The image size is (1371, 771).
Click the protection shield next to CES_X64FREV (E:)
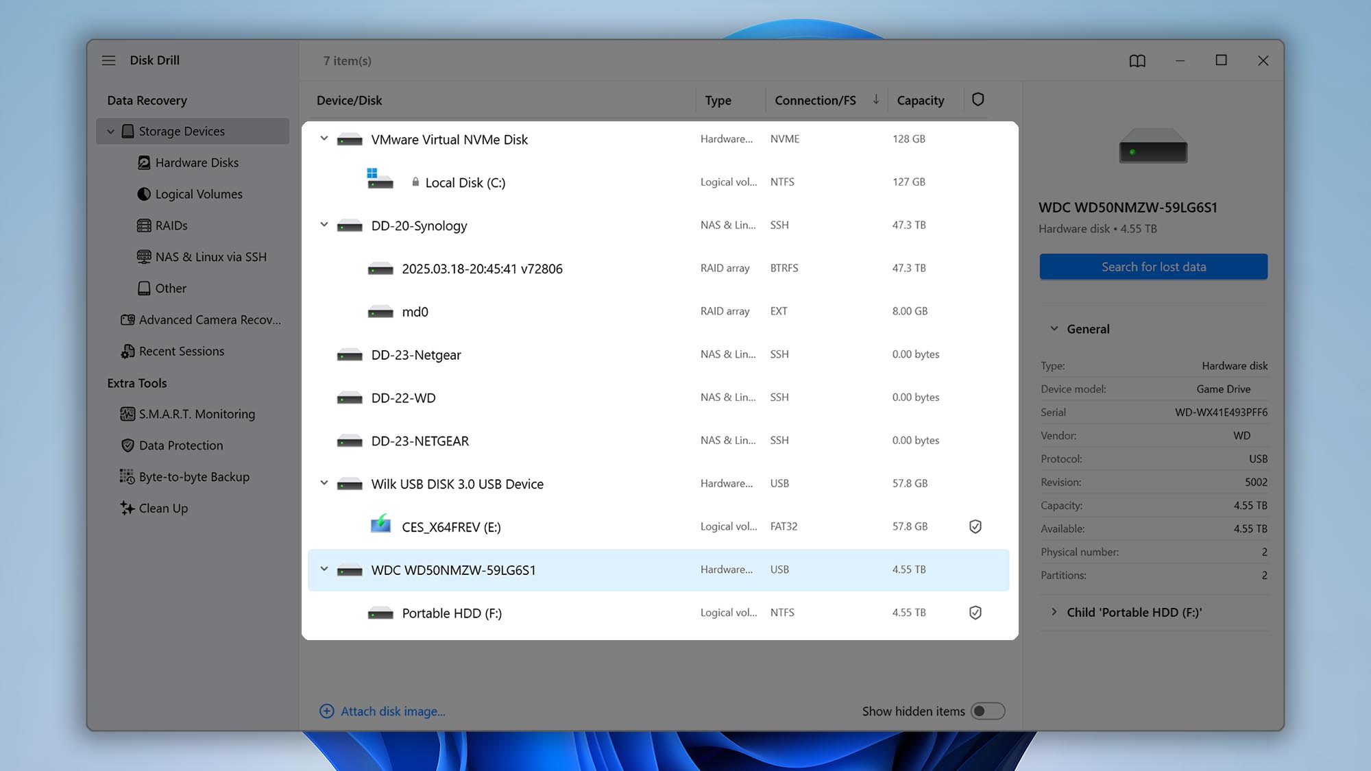(975, 526)
